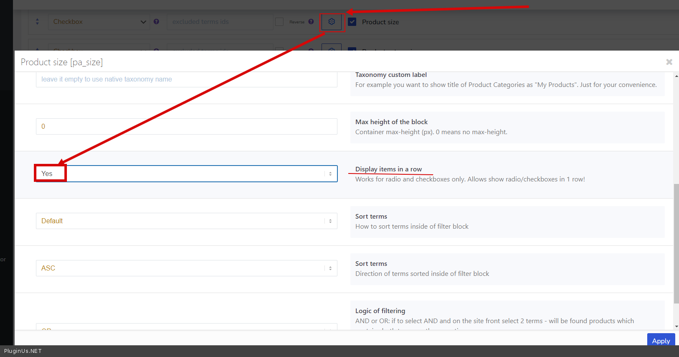Click the "Display items in a row" heading
679x357 pixels.
coord(388,169)
